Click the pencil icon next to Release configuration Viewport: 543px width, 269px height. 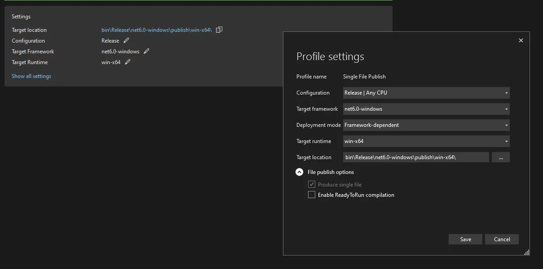pos(126,41)
